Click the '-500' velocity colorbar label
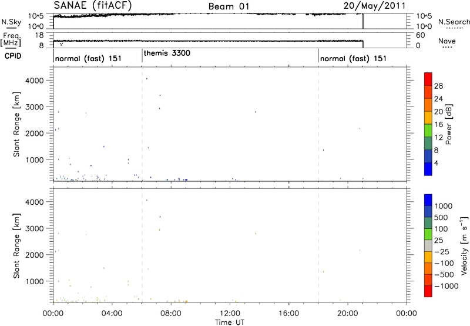The height and width of the screenshot is (326, 470). (x=444, y=274)
